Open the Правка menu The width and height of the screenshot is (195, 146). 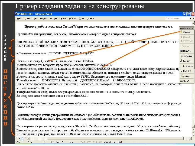tap(28, 18)
